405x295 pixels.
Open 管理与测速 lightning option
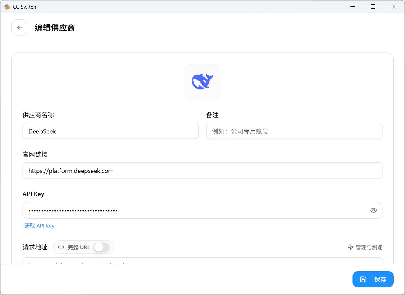(x=365, y=247)
